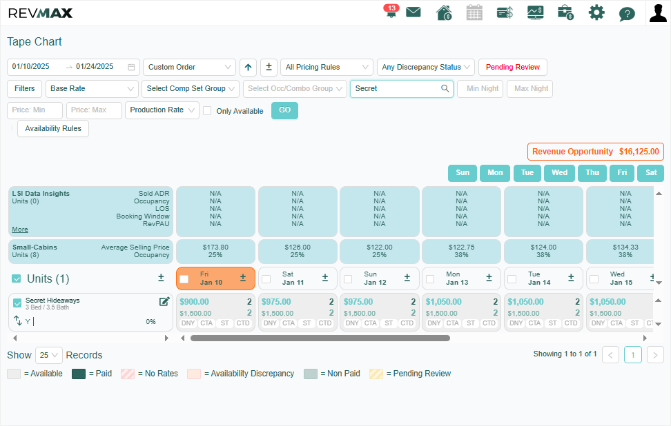Click the More link in LSI Data Insights

[x=20, y=230]
